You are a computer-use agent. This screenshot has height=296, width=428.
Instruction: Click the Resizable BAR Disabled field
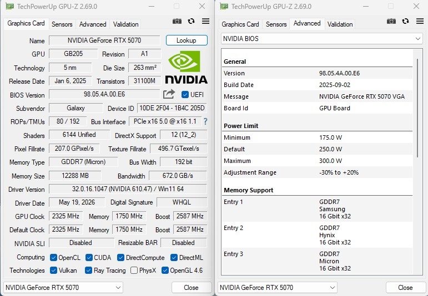point(184,243)
